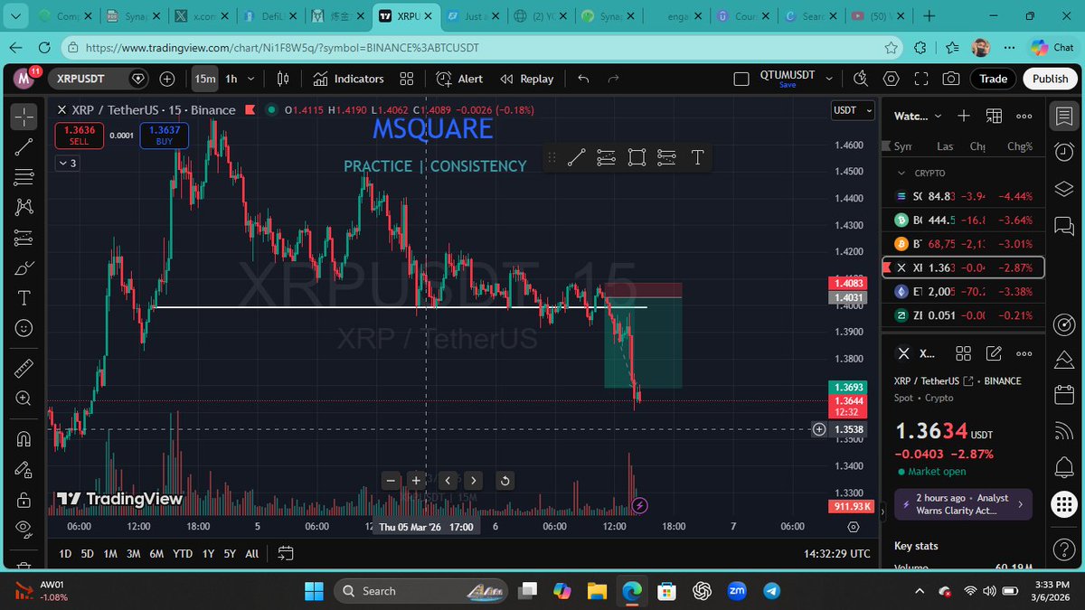Click the chart zoom out minus button
The height and width of the screenshot is (610, 1085).
coord(391,480)
